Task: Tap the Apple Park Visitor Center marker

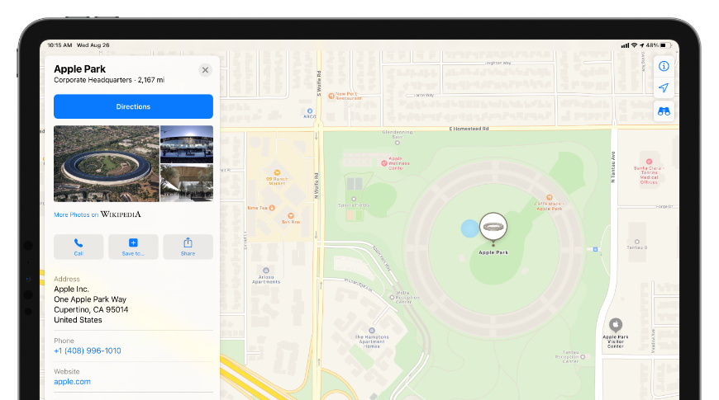Action: [615, 325]
